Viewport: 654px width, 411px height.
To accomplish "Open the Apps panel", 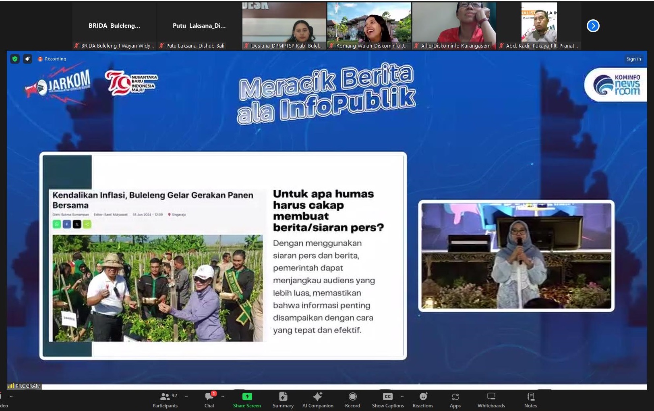I will [x=455, y=400].
